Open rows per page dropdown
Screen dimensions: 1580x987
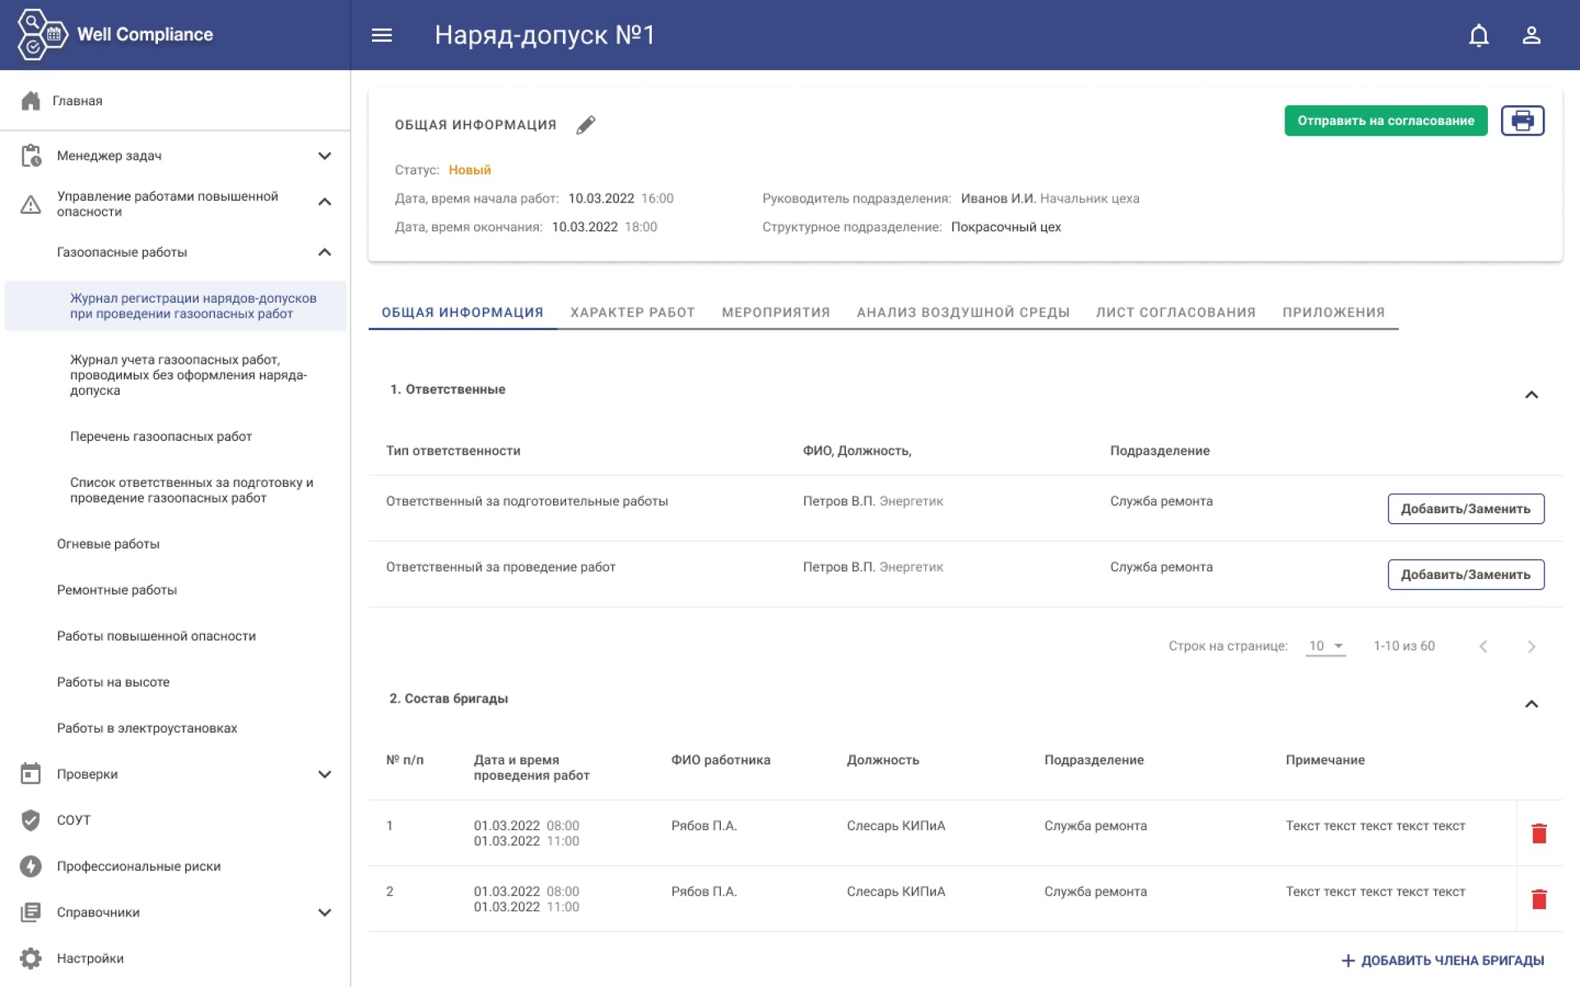click(1326, 646)
